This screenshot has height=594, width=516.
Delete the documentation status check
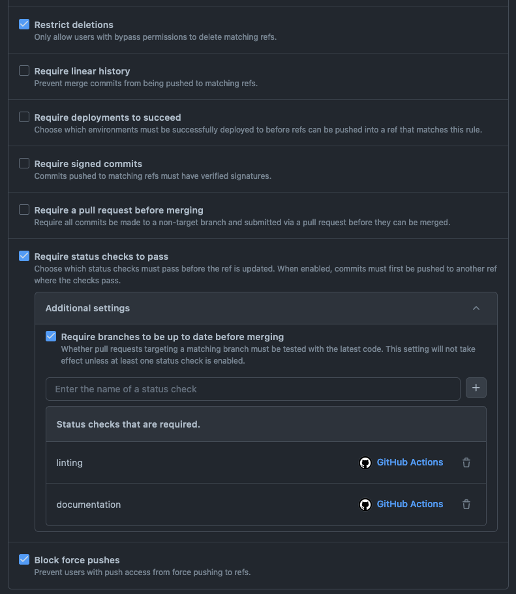(x=466, y=505)
